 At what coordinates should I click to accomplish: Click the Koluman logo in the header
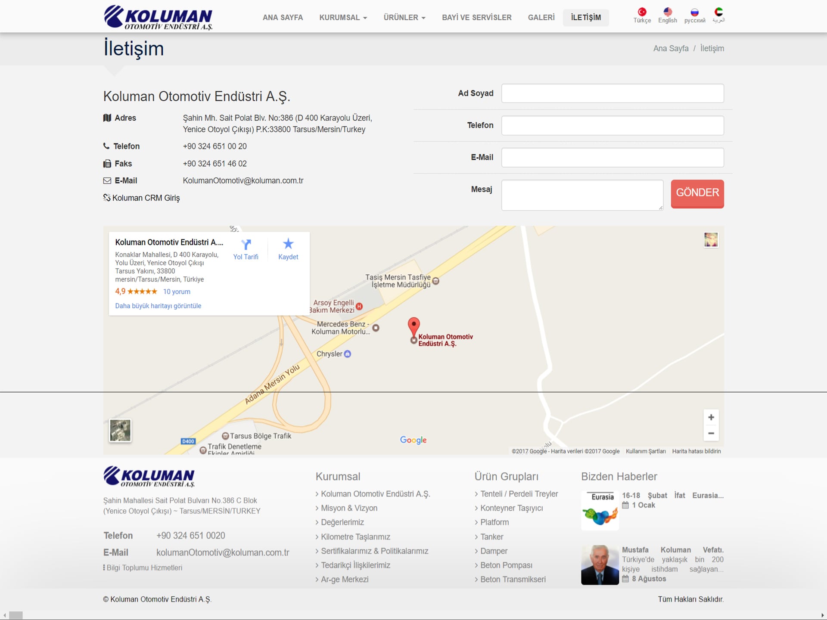coord(158,17)
